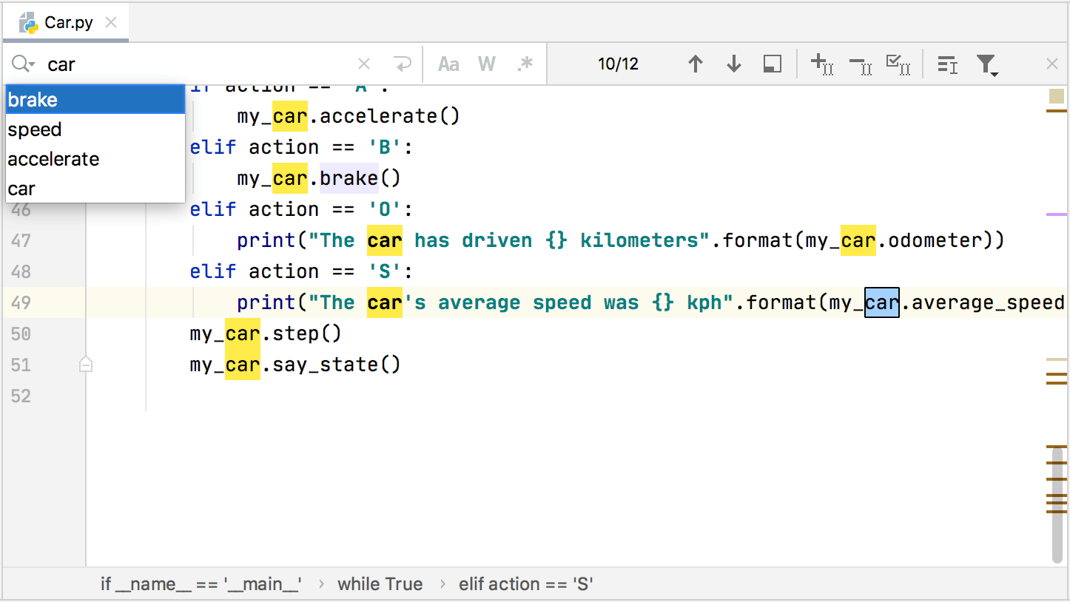The image size is (1070, 602).
Task: Switch to the Car.py editor tab
Action: (x=68, y=23)
